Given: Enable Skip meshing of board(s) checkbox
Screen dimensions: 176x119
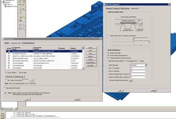Looking at the screenshot, I should click(x=5, y=88).
